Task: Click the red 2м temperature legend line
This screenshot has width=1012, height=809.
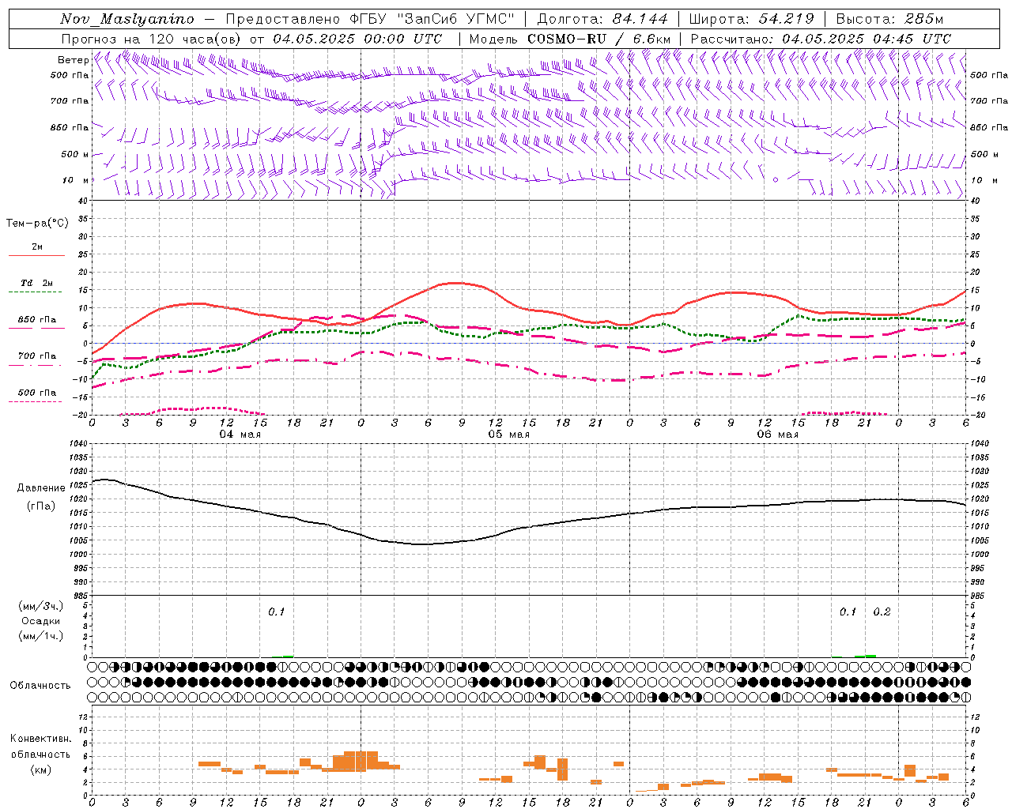Action: click(x=36, y=256)
